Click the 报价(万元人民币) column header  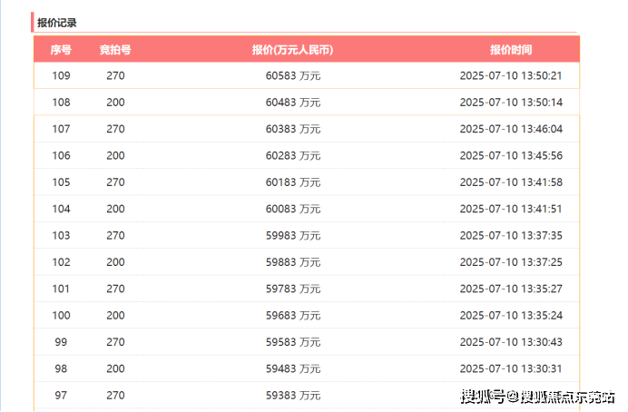point(292,50)
